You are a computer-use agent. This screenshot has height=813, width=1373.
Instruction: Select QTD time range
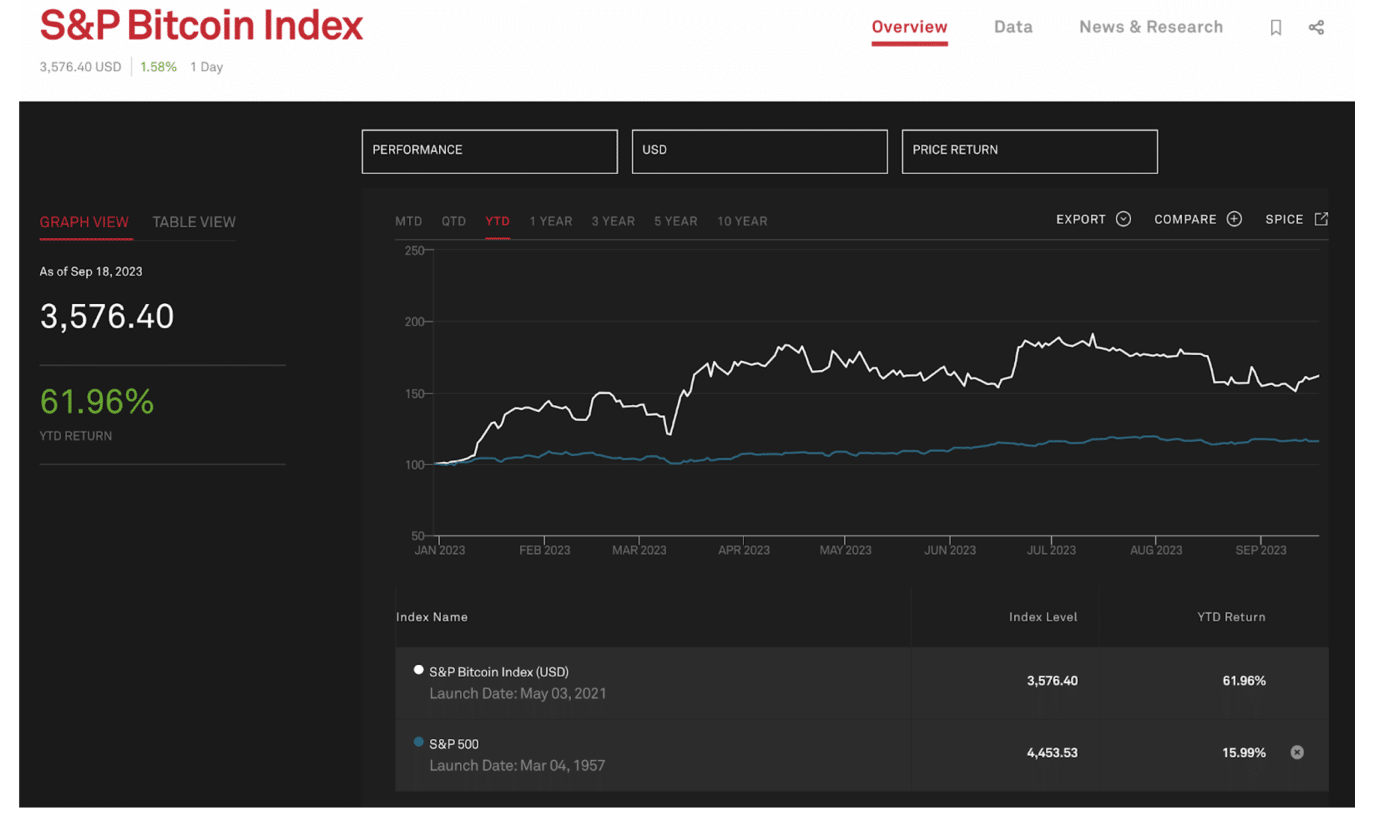tap(453, 221)
